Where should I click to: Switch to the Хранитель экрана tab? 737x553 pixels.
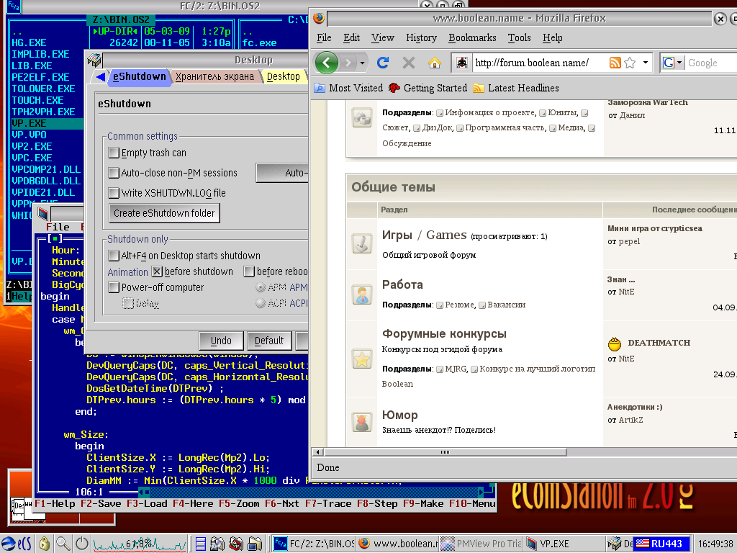(x=214, y=76)
